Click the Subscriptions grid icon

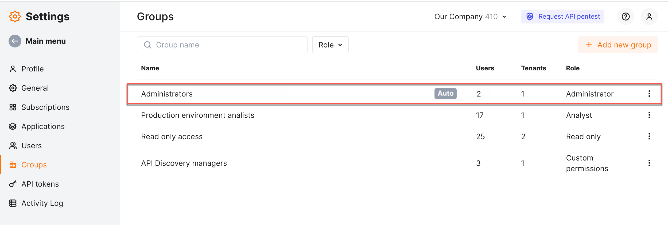pyautogui.click(x=13, y=107)
